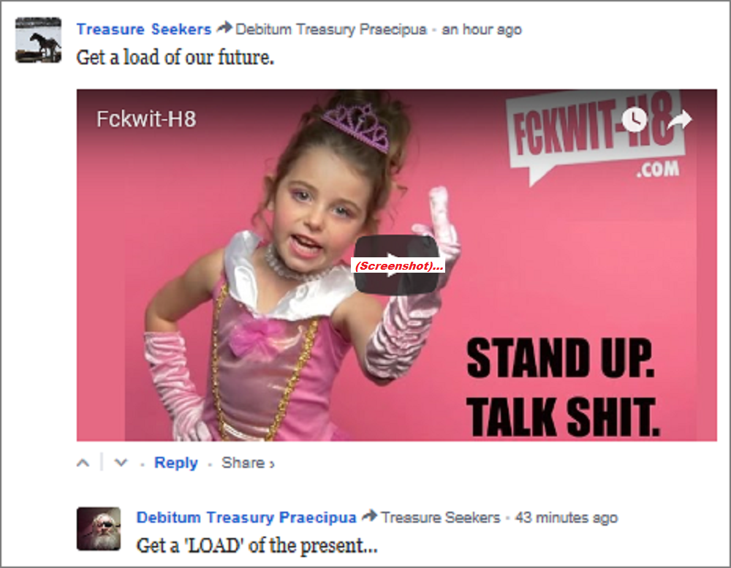
Task: Click the video play button
Action: coord(397,265)
